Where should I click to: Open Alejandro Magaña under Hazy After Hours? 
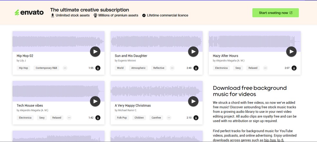(x=230, y=61)
